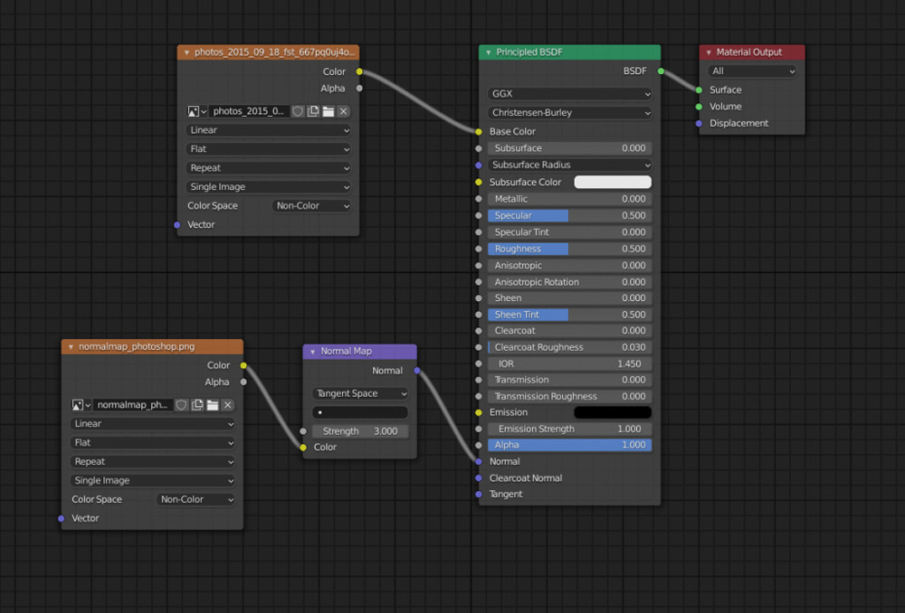
Task: Click the New Image icon on photos node
Action: point(312,110)
